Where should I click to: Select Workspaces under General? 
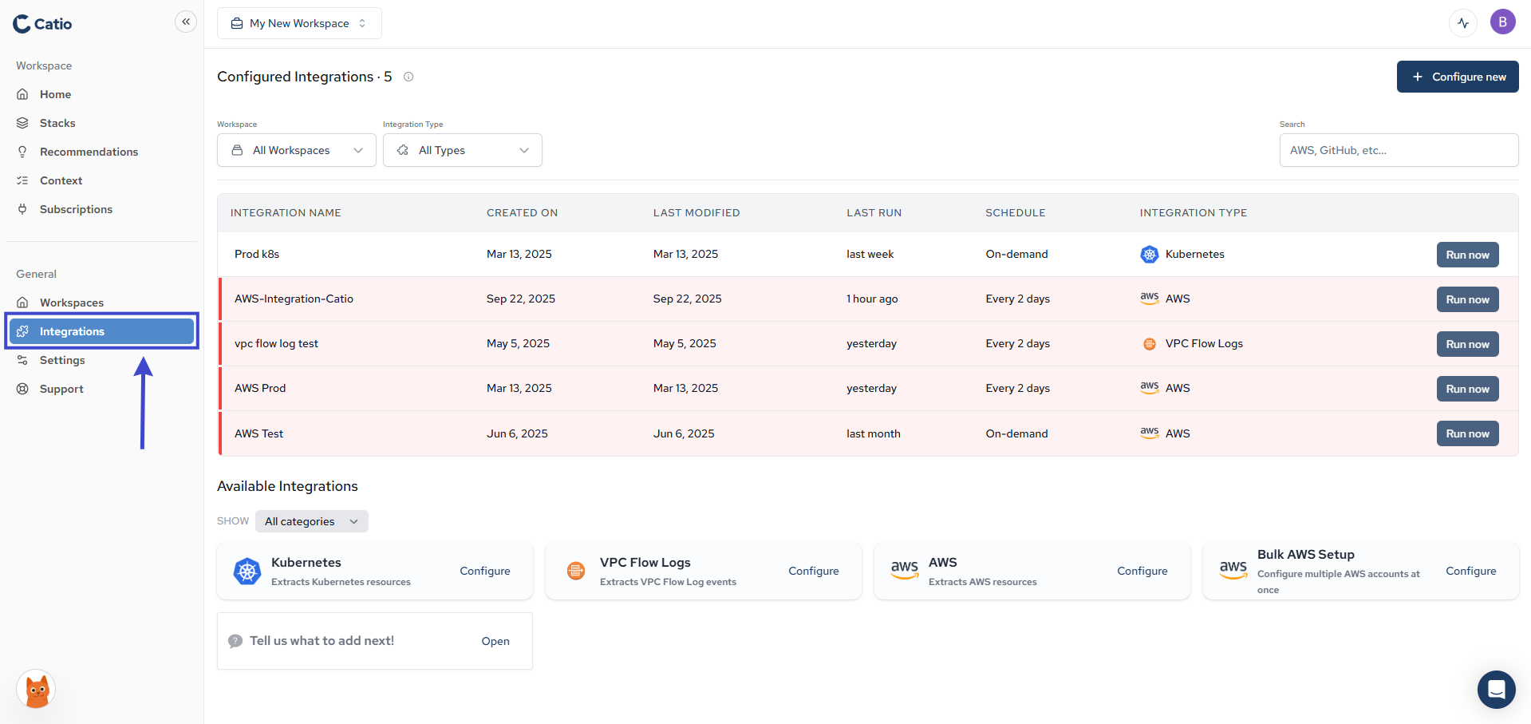tap(71, 303)
